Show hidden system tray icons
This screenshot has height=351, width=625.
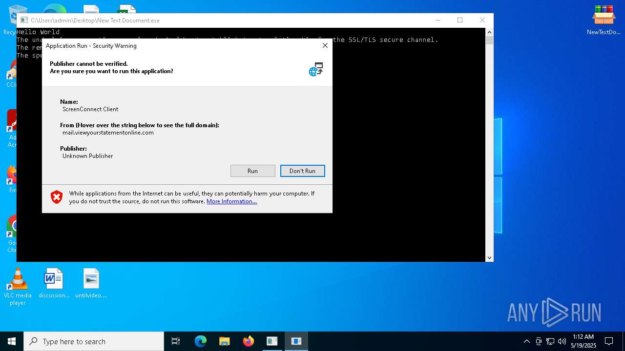527,341
